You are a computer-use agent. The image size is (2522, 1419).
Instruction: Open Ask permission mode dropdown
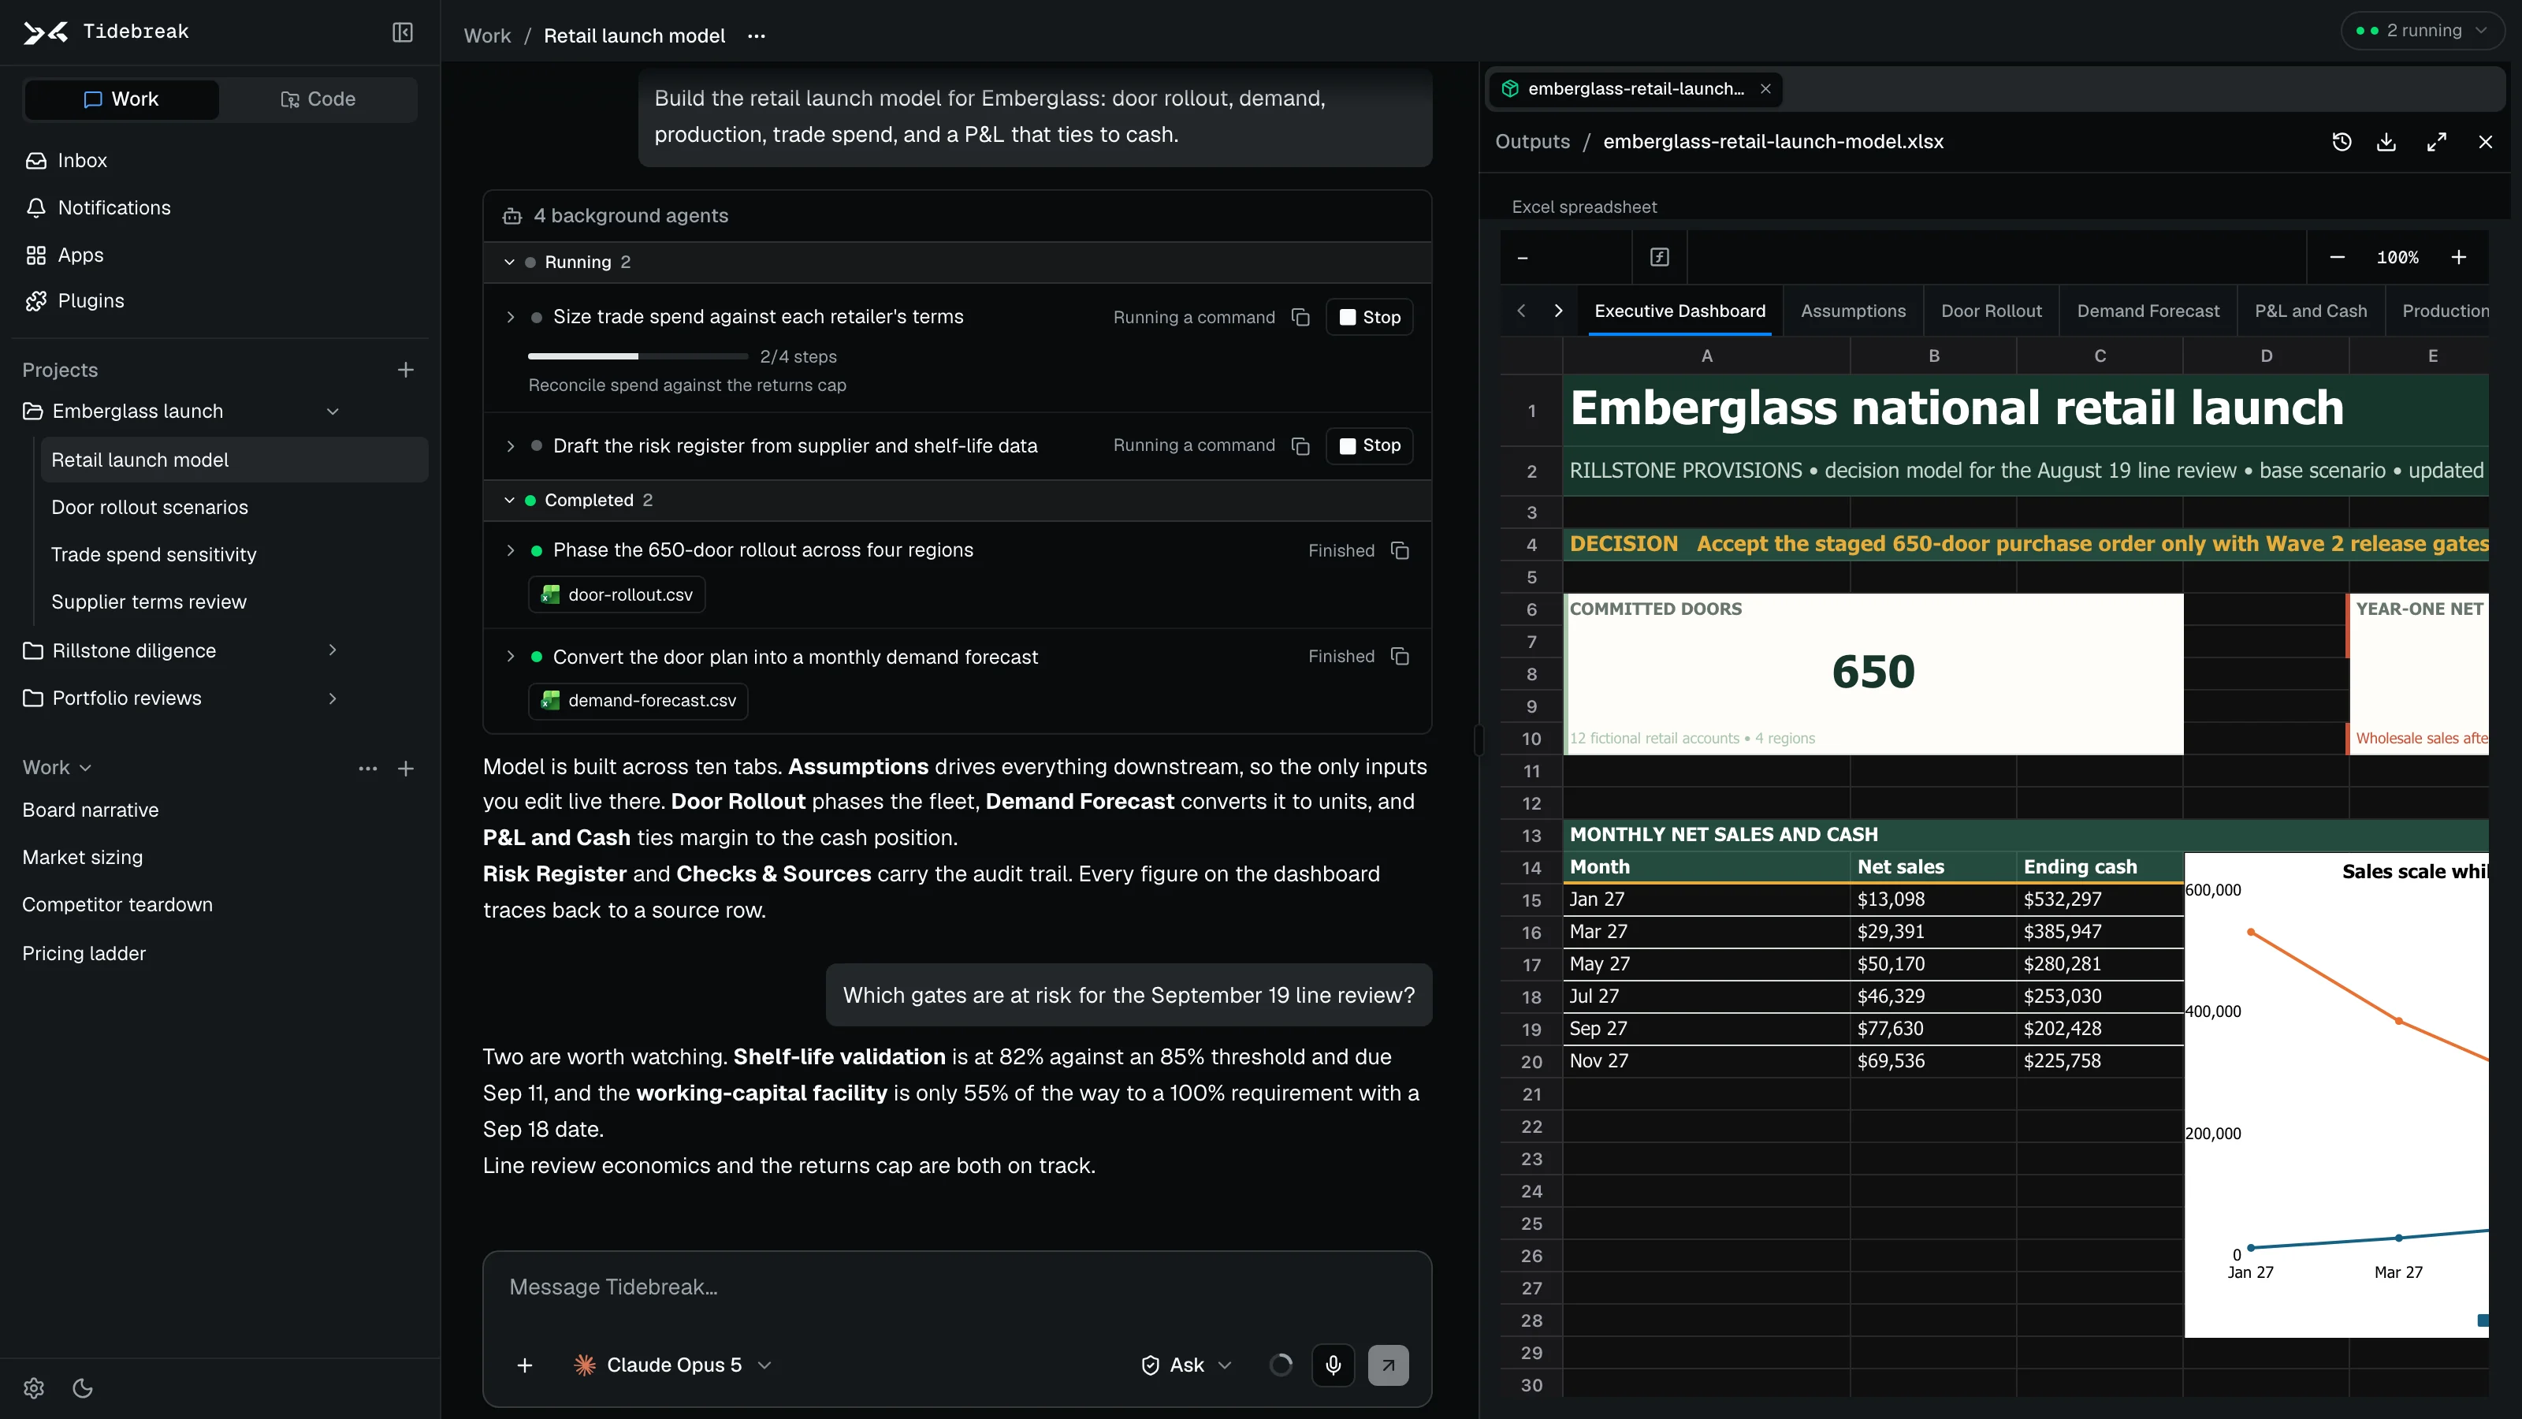(1187, 1365)
